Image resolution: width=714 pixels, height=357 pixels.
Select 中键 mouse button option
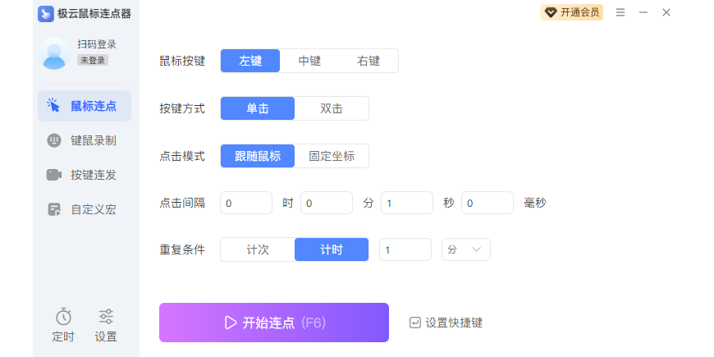point(309,61)
